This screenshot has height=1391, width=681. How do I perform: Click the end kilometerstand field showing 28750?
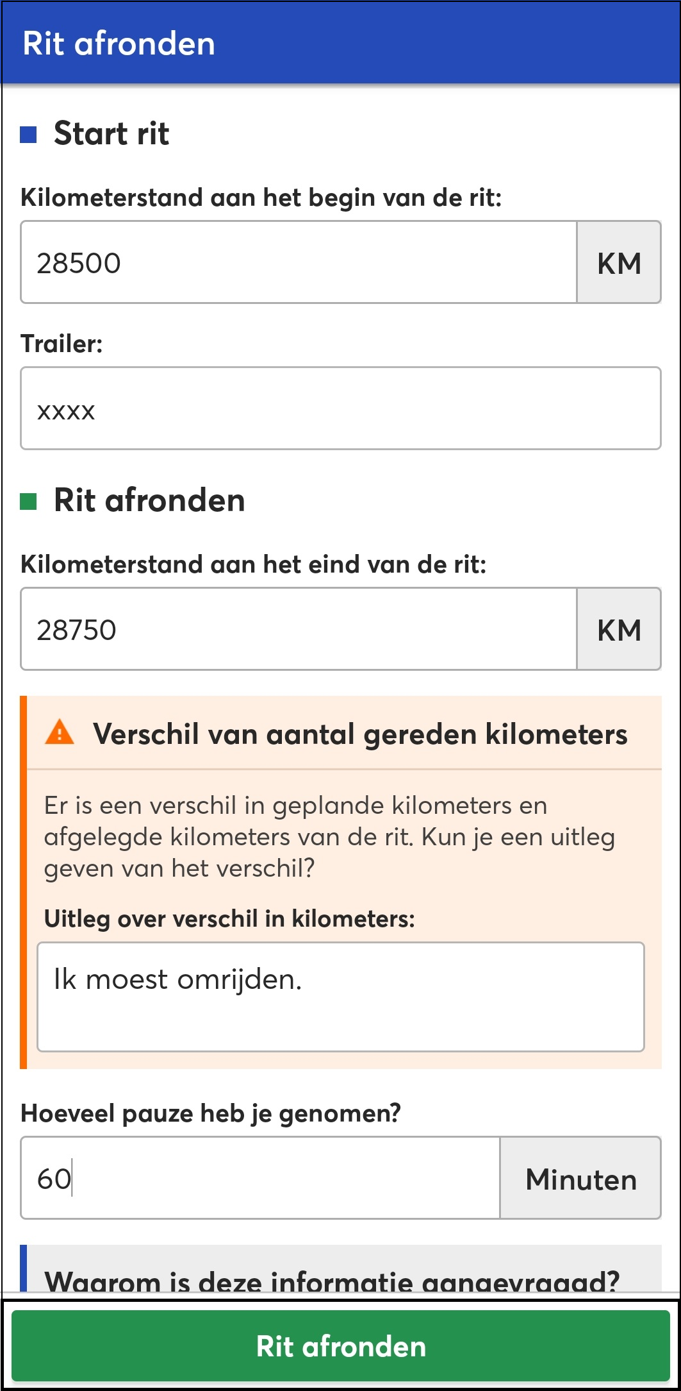click(x=299, y=629)
